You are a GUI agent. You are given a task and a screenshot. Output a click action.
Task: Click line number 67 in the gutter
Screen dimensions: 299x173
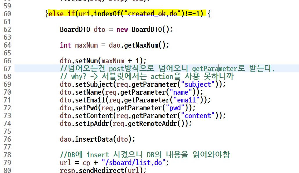coord(7,69)
